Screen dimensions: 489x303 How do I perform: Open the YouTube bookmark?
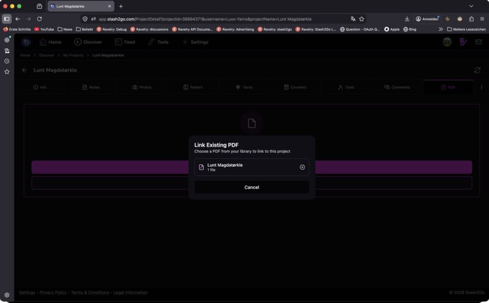pos(44,29)
